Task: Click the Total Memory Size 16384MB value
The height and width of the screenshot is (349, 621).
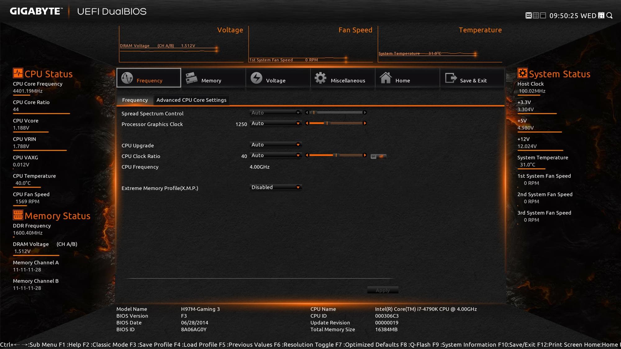Action: pyautogui.click(x=386, y=329)
